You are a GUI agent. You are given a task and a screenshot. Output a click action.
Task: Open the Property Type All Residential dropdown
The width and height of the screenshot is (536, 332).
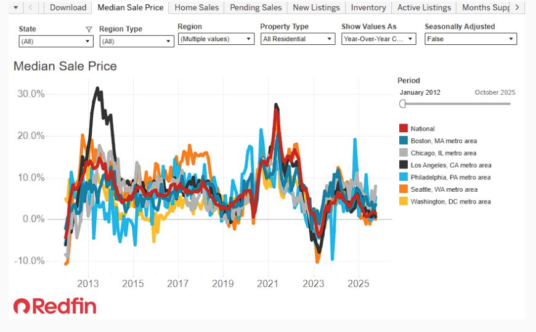tap(298, 39)
